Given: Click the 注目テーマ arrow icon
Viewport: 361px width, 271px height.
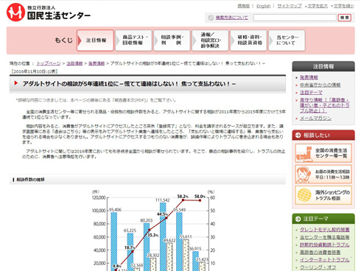Looking at the screenshot, I should click(x=298, y=219).
